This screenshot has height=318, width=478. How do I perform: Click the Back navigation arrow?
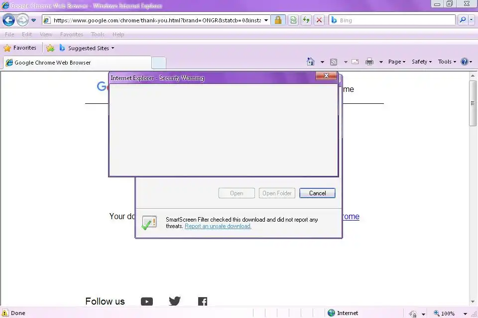[8, 20]
